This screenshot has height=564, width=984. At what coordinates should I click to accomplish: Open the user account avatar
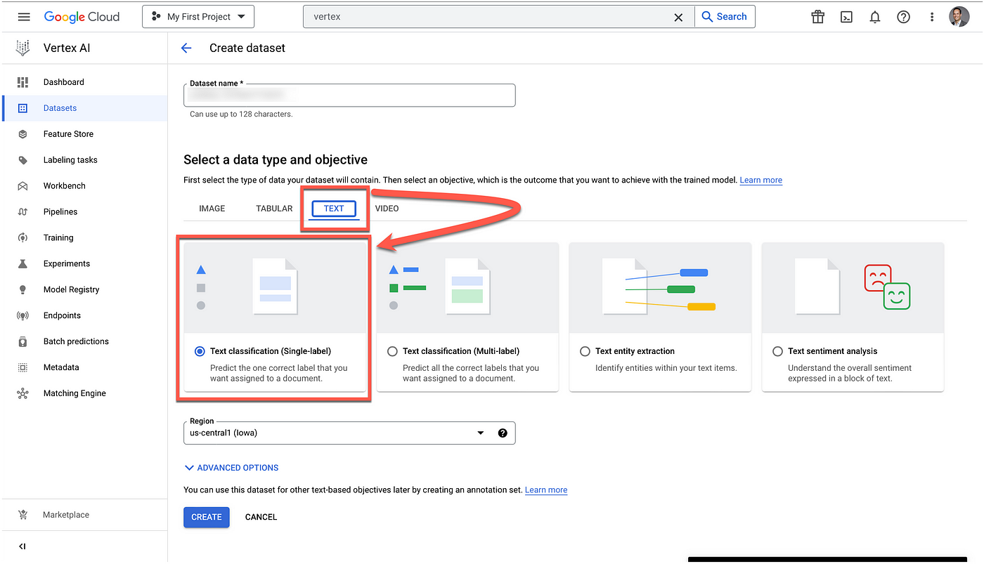959,17
